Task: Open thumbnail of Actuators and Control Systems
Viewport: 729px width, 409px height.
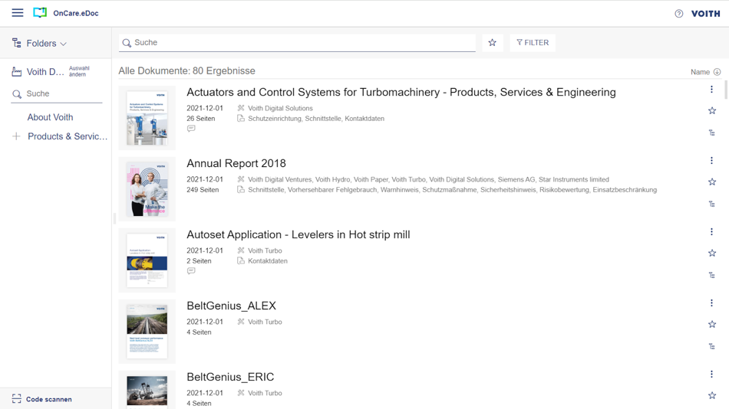Action: coord(147,118)
